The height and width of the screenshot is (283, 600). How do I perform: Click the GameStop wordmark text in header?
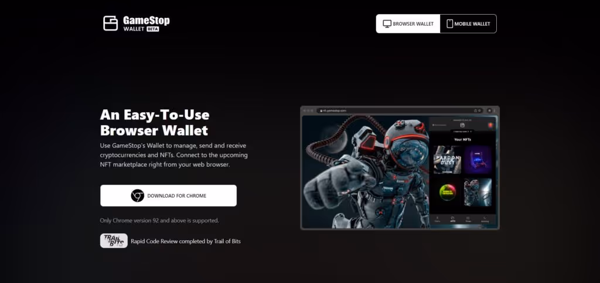(146, 20)
